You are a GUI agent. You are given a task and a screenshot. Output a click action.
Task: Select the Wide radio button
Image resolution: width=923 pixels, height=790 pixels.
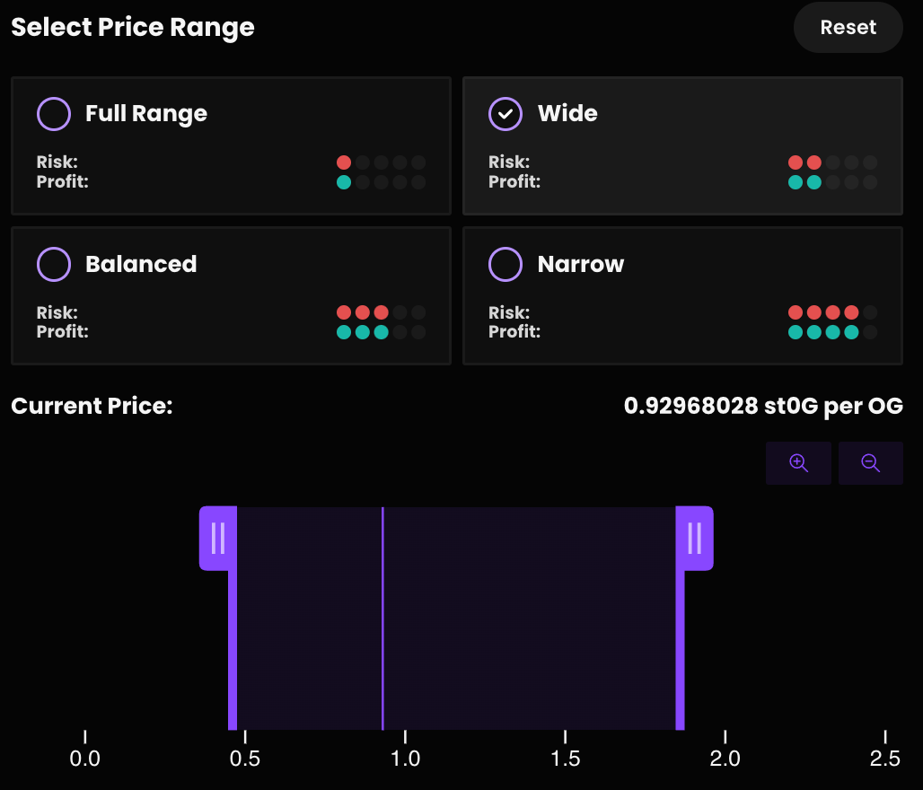point(505,114)
